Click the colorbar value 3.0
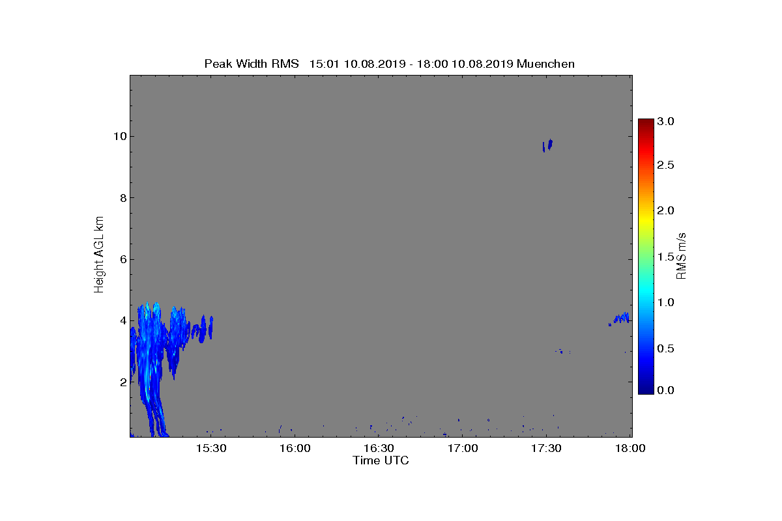 [665, 121]
